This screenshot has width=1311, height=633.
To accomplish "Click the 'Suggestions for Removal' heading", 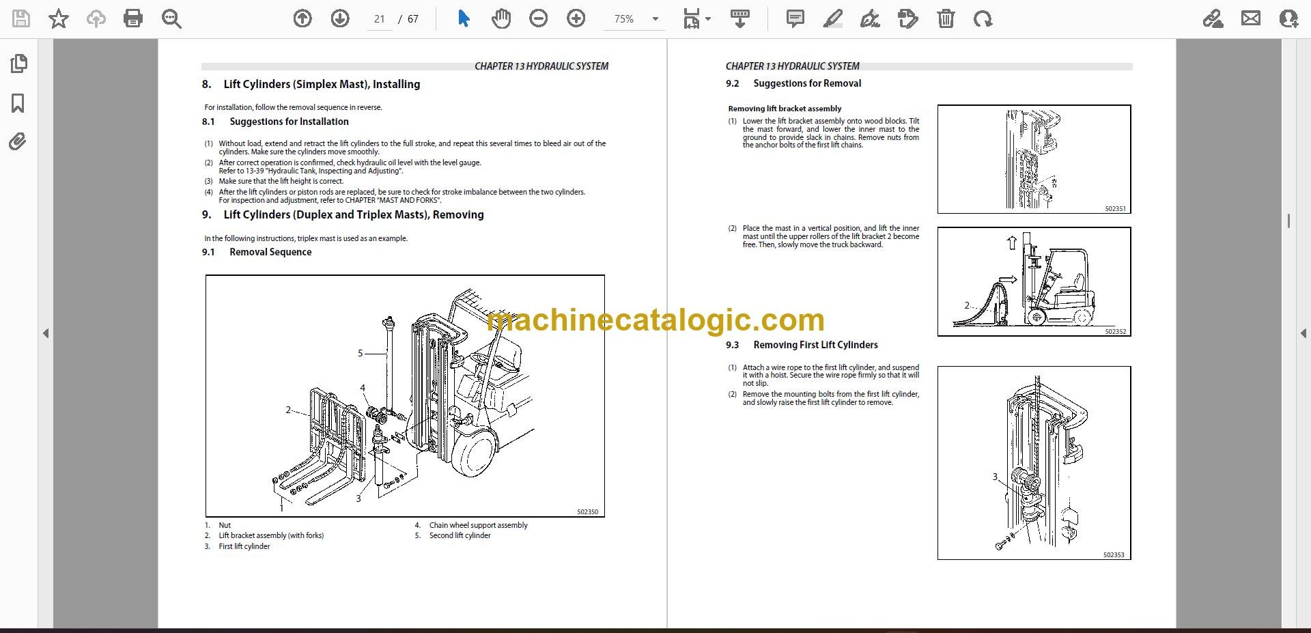I will click(x=807, y=83).
